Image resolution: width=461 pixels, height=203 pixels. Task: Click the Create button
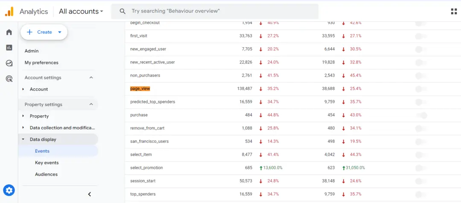(x=44, y=32)
